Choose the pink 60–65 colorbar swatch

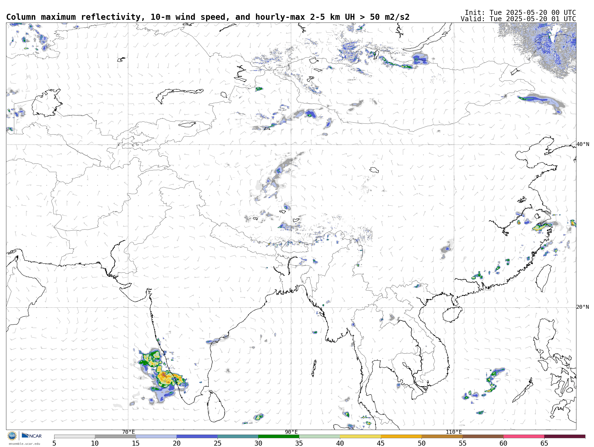524,437
